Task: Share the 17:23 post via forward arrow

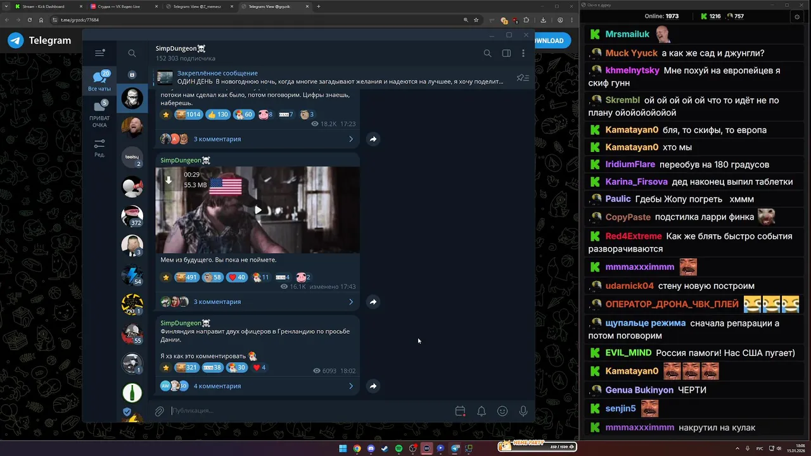Action: pos(373,139)
